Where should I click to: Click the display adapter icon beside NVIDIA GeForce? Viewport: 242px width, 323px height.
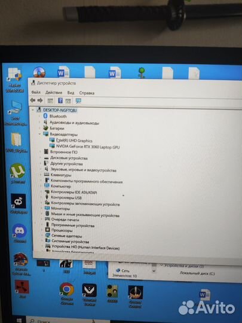click(x=52, y=146)
